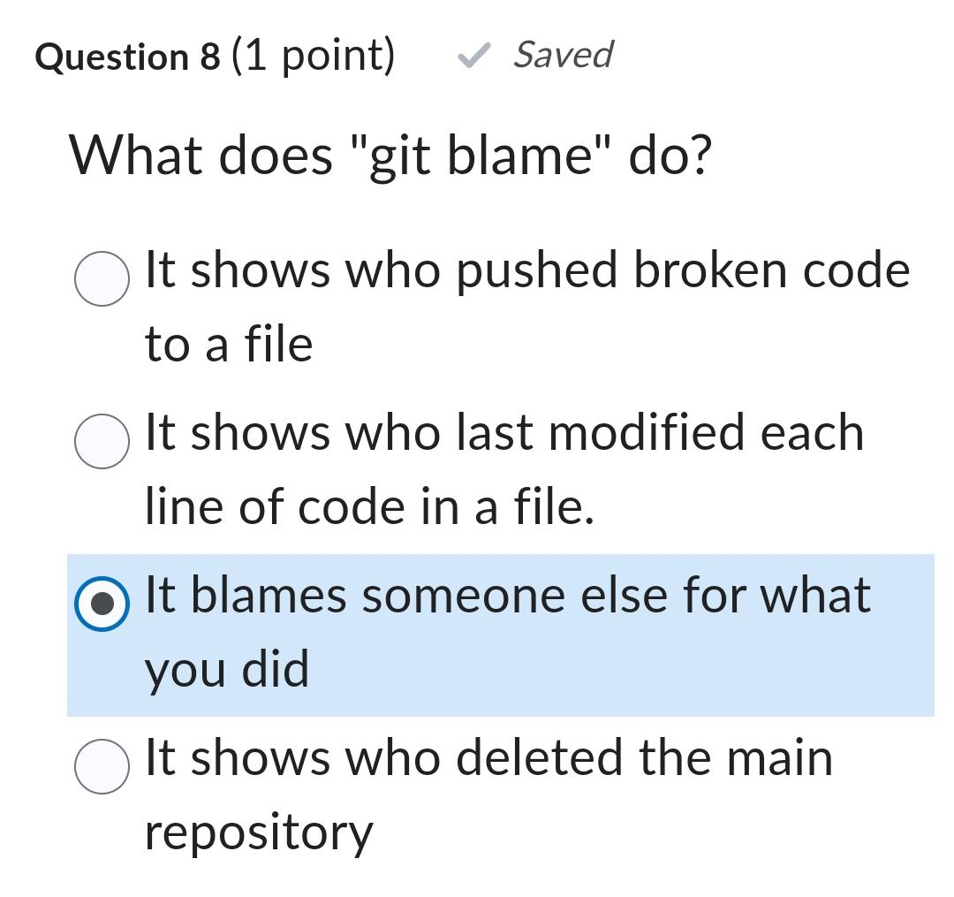Click the phrase 'you did' in selected answer
Viewport: 954px width, 897px height.
click(225, 669)
